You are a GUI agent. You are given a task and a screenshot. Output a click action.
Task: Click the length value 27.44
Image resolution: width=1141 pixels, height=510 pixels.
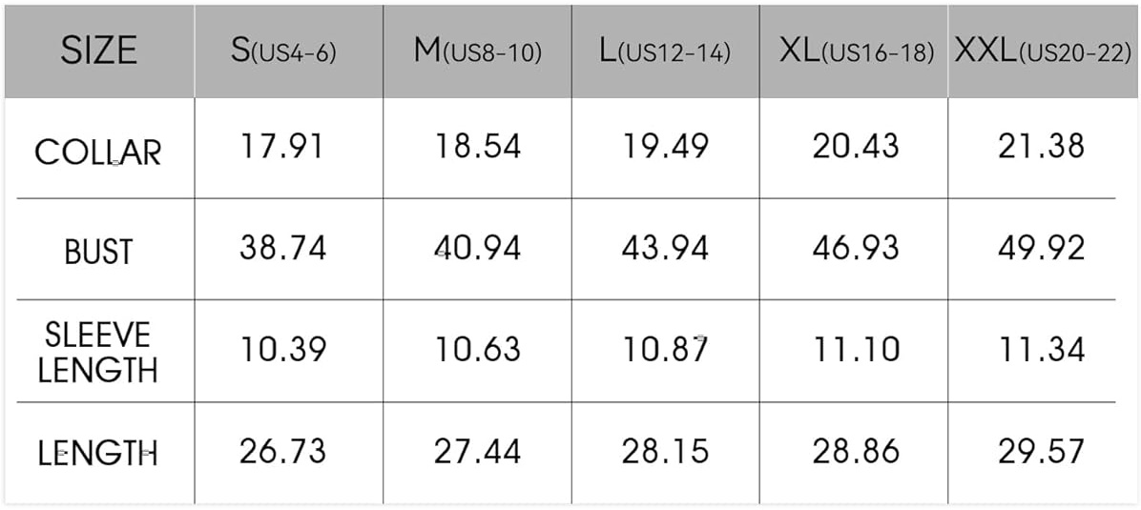(478, 451)
